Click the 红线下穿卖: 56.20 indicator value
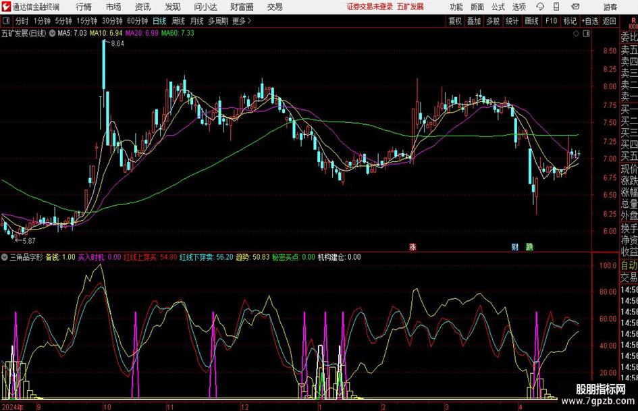The image size is (638, 411). [207, 257]
